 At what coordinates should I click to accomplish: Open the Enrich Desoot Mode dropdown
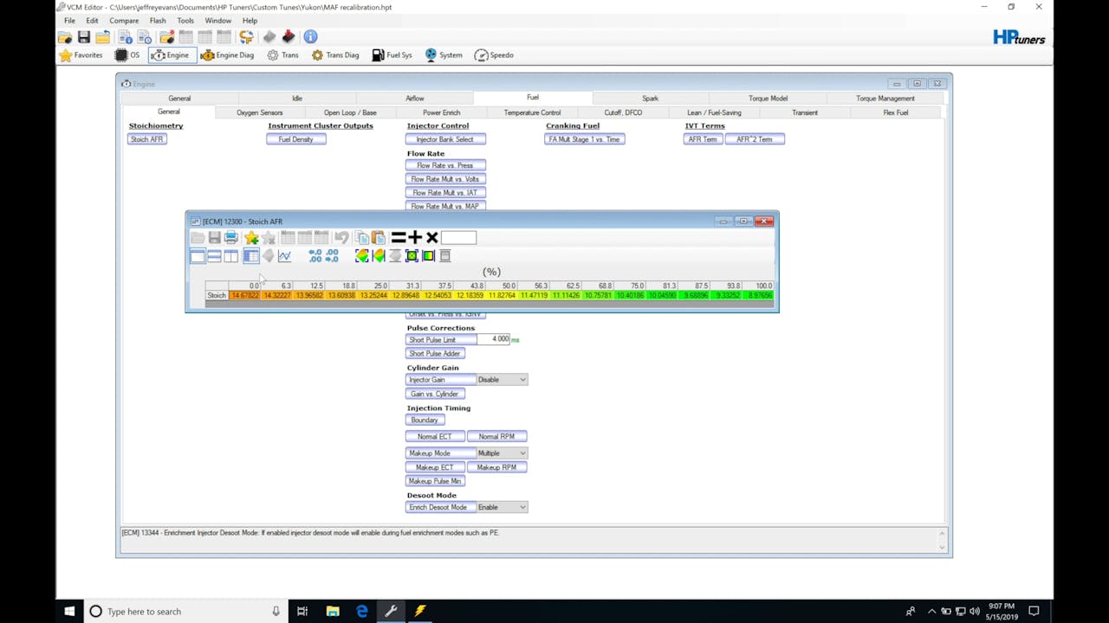522,508
